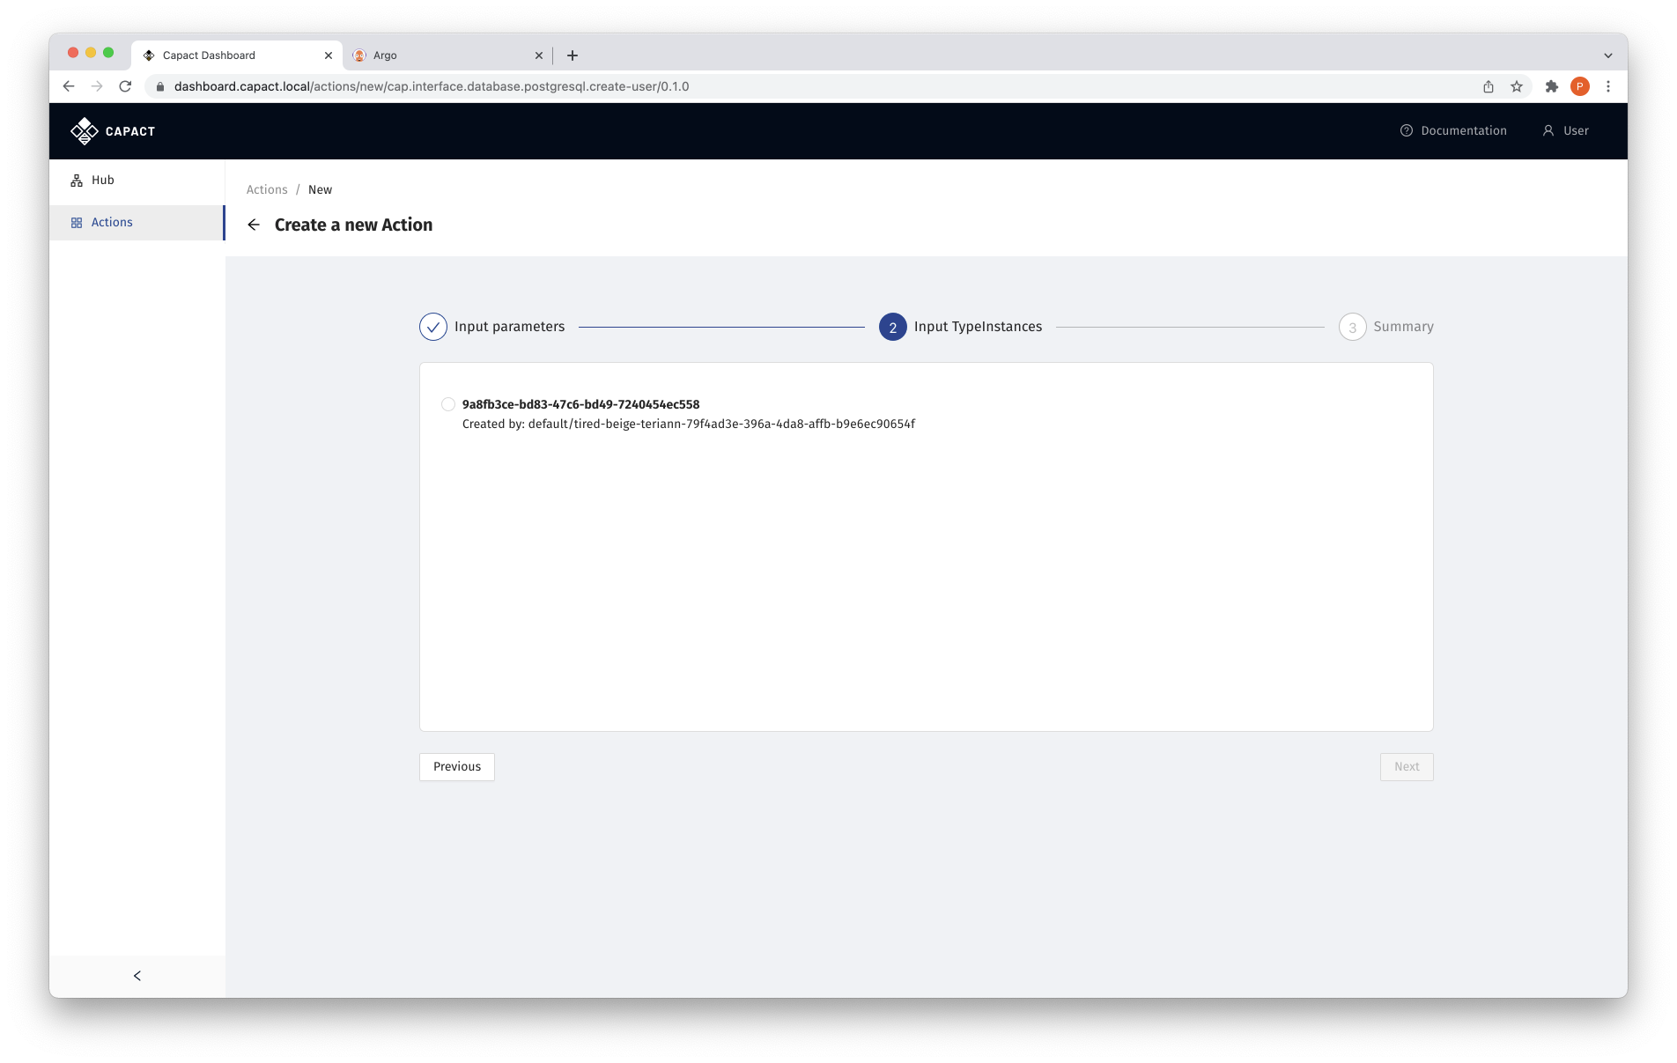Reload the page with browser refresh icon
The image size is (1677, 1063).
pos(125,86)
